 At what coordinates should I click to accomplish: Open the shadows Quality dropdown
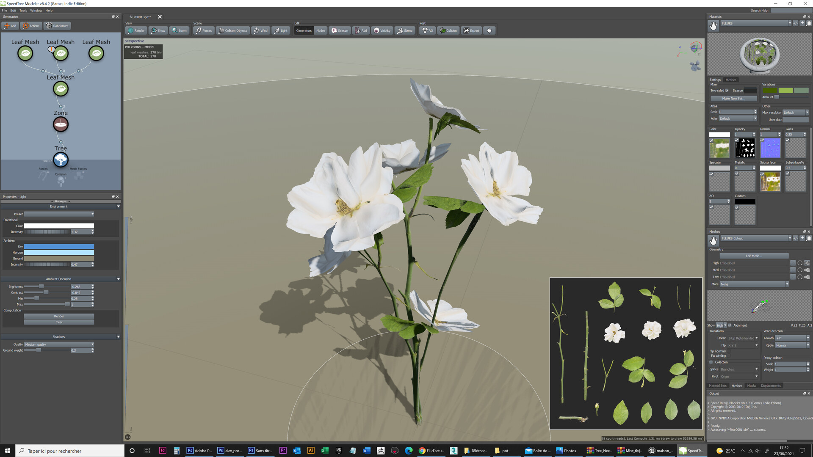[59, 344]
